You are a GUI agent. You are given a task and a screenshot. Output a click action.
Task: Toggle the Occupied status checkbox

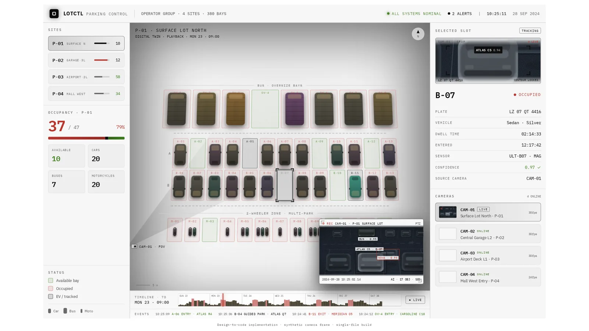click(x=50, y=289)
